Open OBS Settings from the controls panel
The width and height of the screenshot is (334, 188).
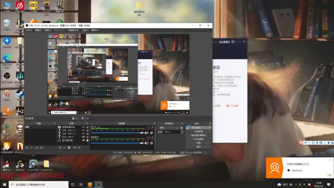(x=199, y=143)
